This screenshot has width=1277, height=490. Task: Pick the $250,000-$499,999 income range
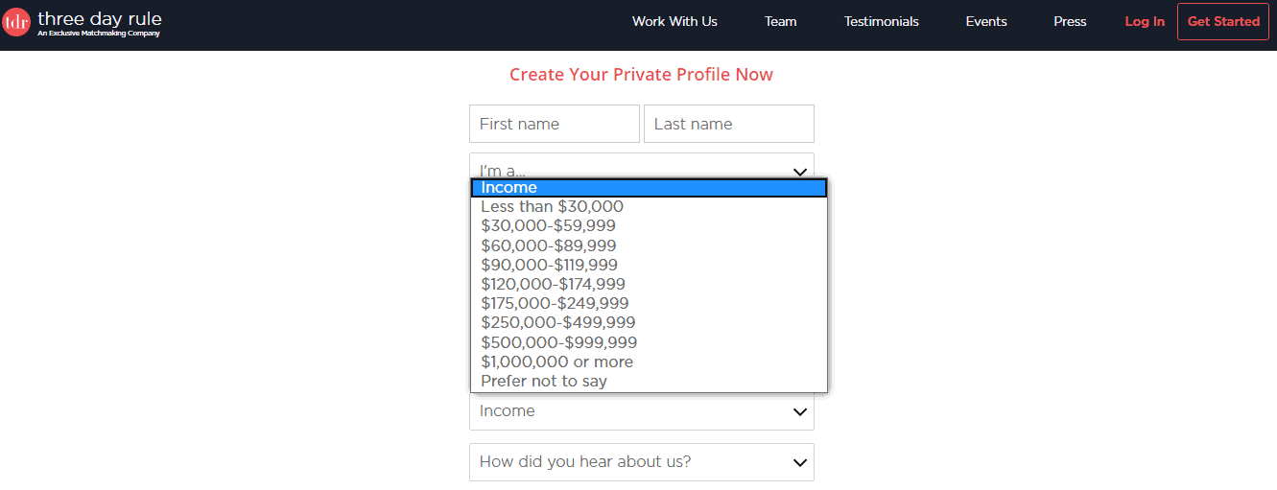point(649,323)
